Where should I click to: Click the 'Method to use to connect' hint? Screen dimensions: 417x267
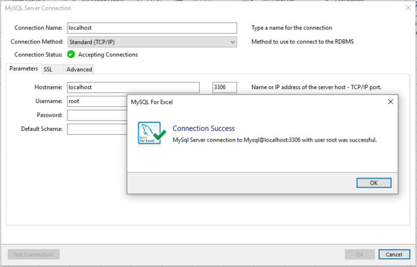[302, 41]
